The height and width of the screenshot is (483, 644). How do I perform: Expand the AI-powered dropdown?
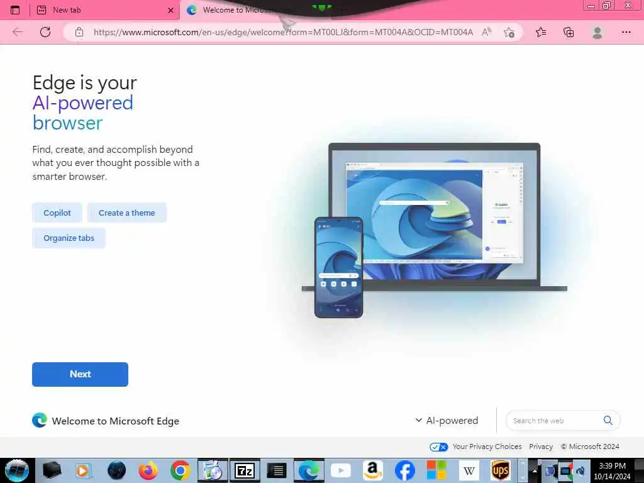pos(447,421)
